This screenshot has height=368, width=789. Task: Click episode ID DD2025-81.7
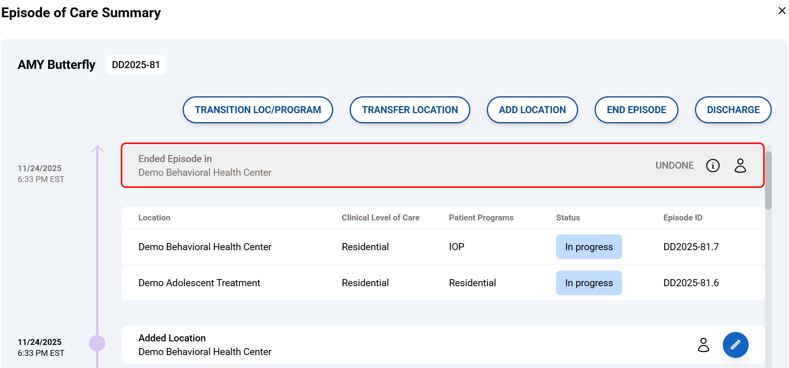pyautogui.click(x=691, y=247)
